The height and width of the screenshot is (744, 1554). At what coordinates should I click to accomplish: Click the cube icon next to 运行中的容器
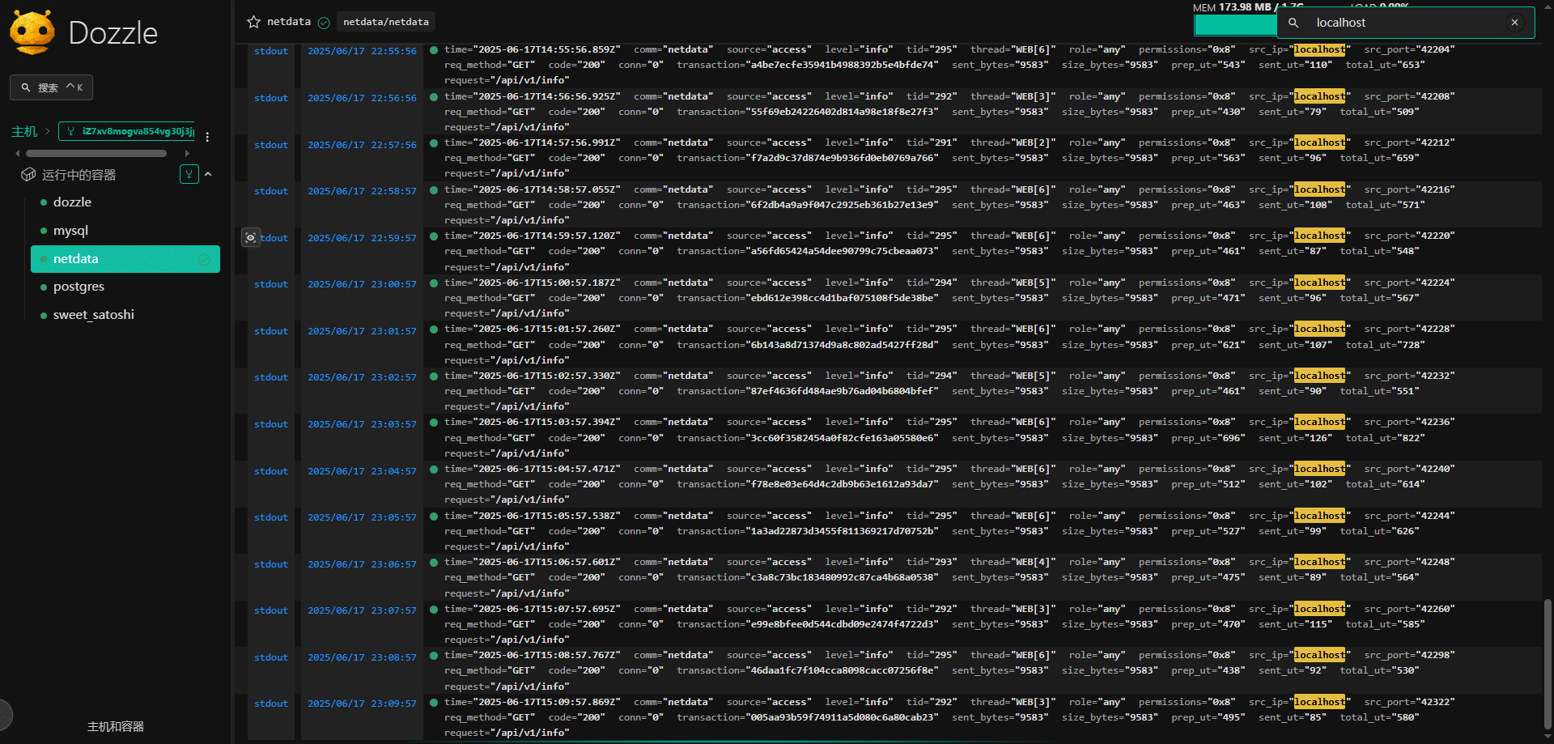click(x=28, y=175)
